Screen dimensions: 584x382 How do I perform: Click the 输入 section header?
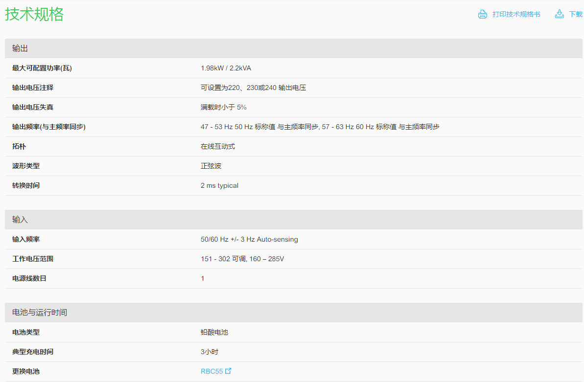(x=20, y=220)
